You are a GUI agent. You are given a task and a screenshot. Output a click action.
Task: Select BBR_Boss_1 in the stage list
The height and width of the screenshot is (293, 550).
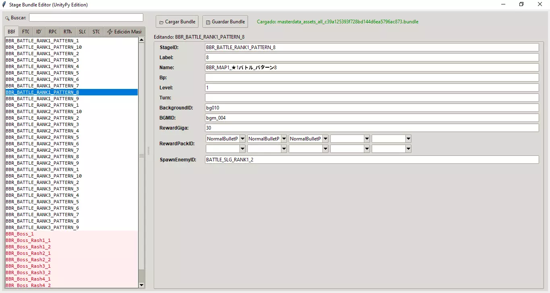pos(20,234)
